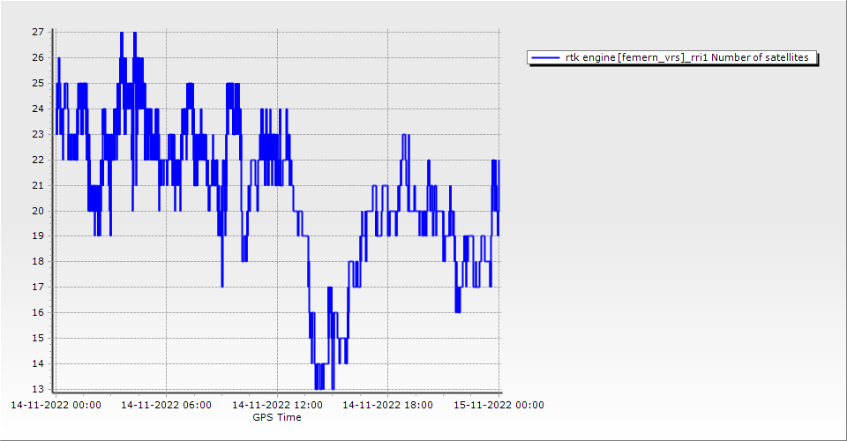Click the y-axis tick label 18
847x441 pixels.
click(x=38, y=262)
